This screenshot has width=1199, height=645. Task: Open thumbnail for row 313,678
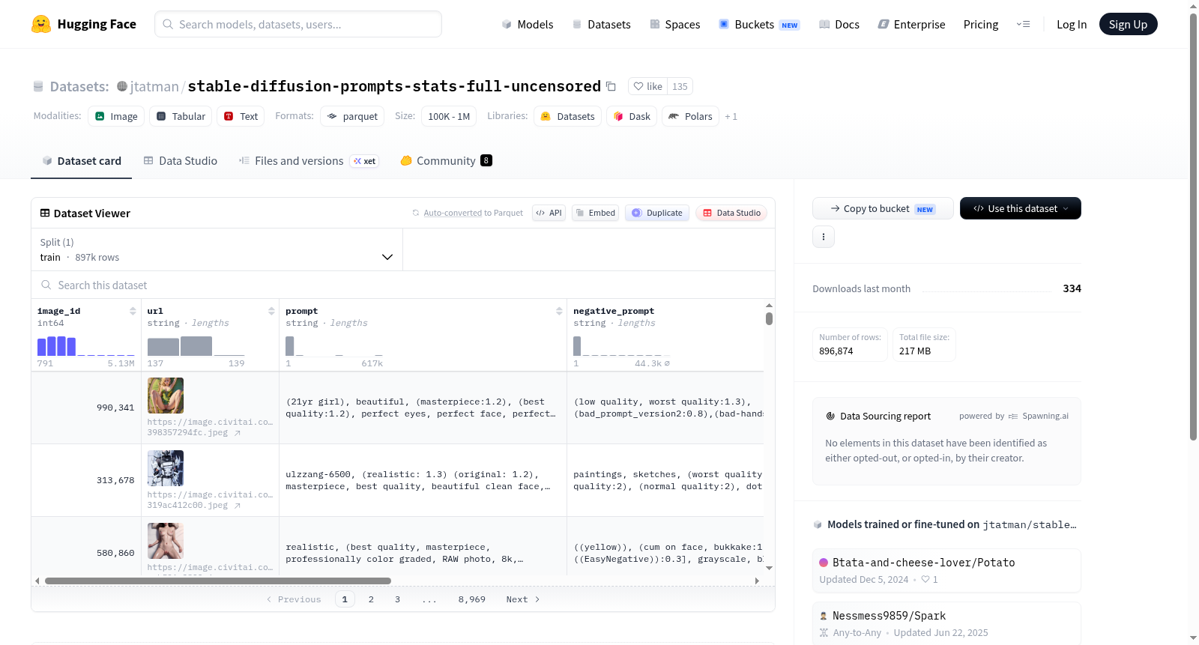[x=166, y=468]
